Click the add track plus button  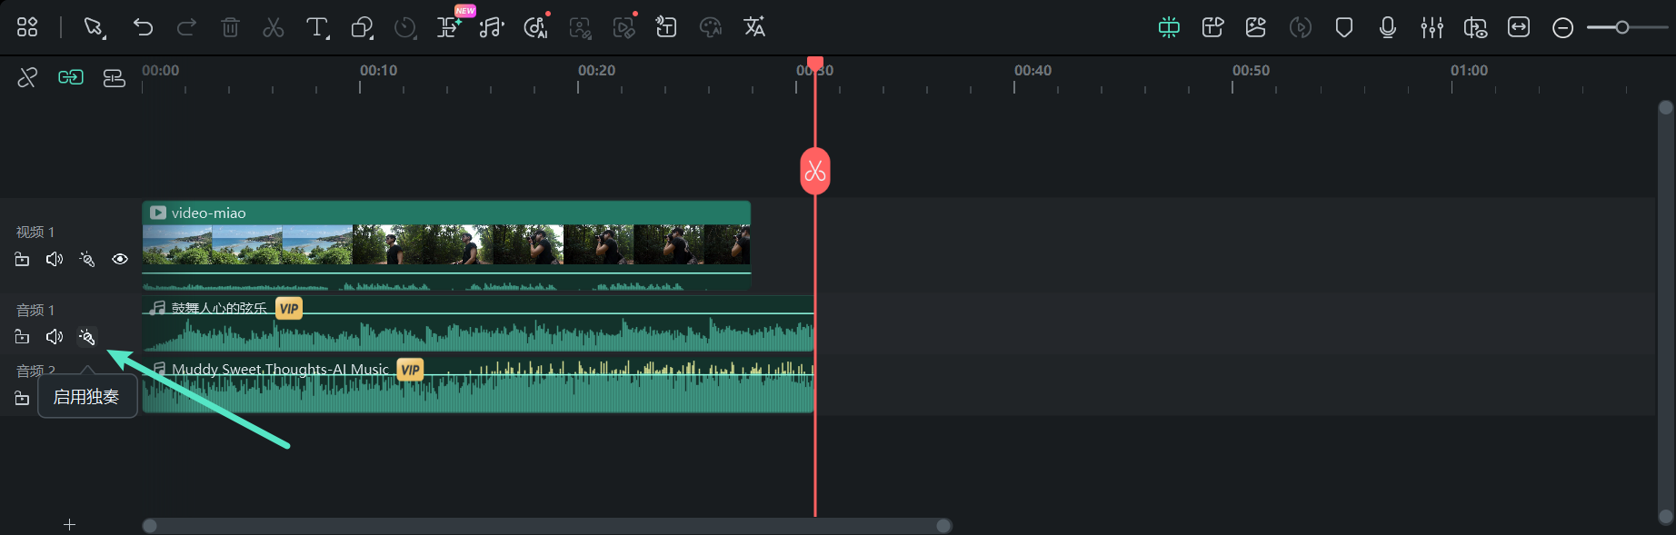coord(69,524)
